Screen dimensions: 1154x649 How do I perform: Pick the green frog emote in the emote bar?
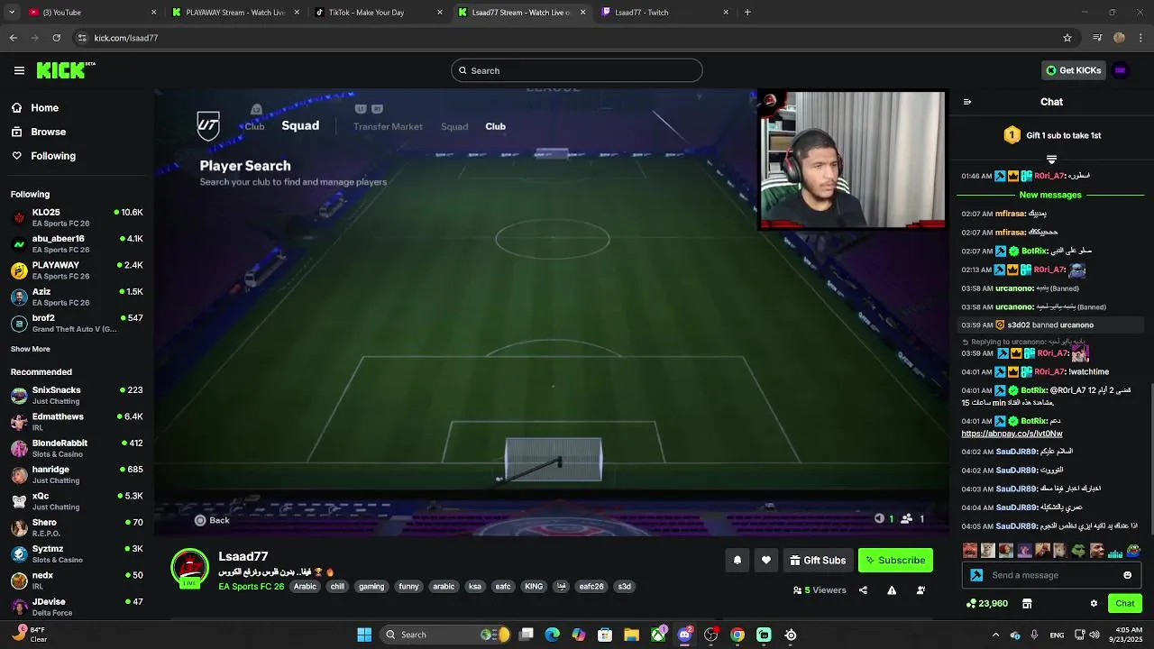click(x=1078, y=550)
